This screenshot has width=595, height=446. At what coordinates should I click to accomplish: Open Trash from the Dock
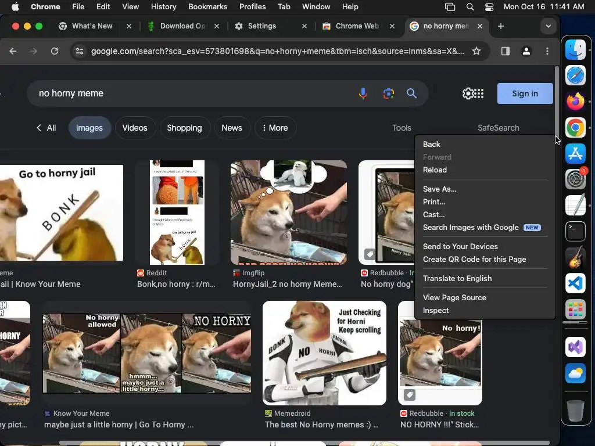[576, 411]
